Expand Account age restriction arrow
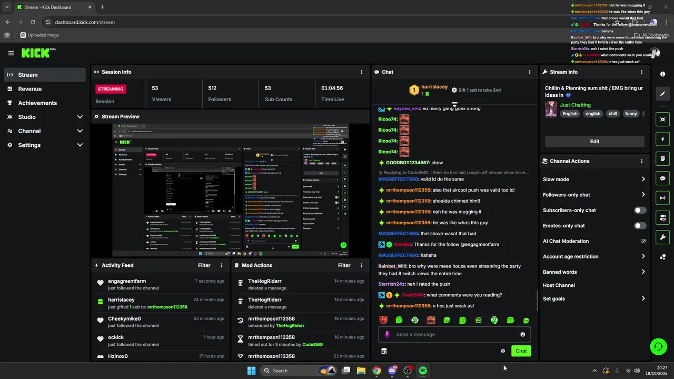674x379 pixels. [643, 256]
